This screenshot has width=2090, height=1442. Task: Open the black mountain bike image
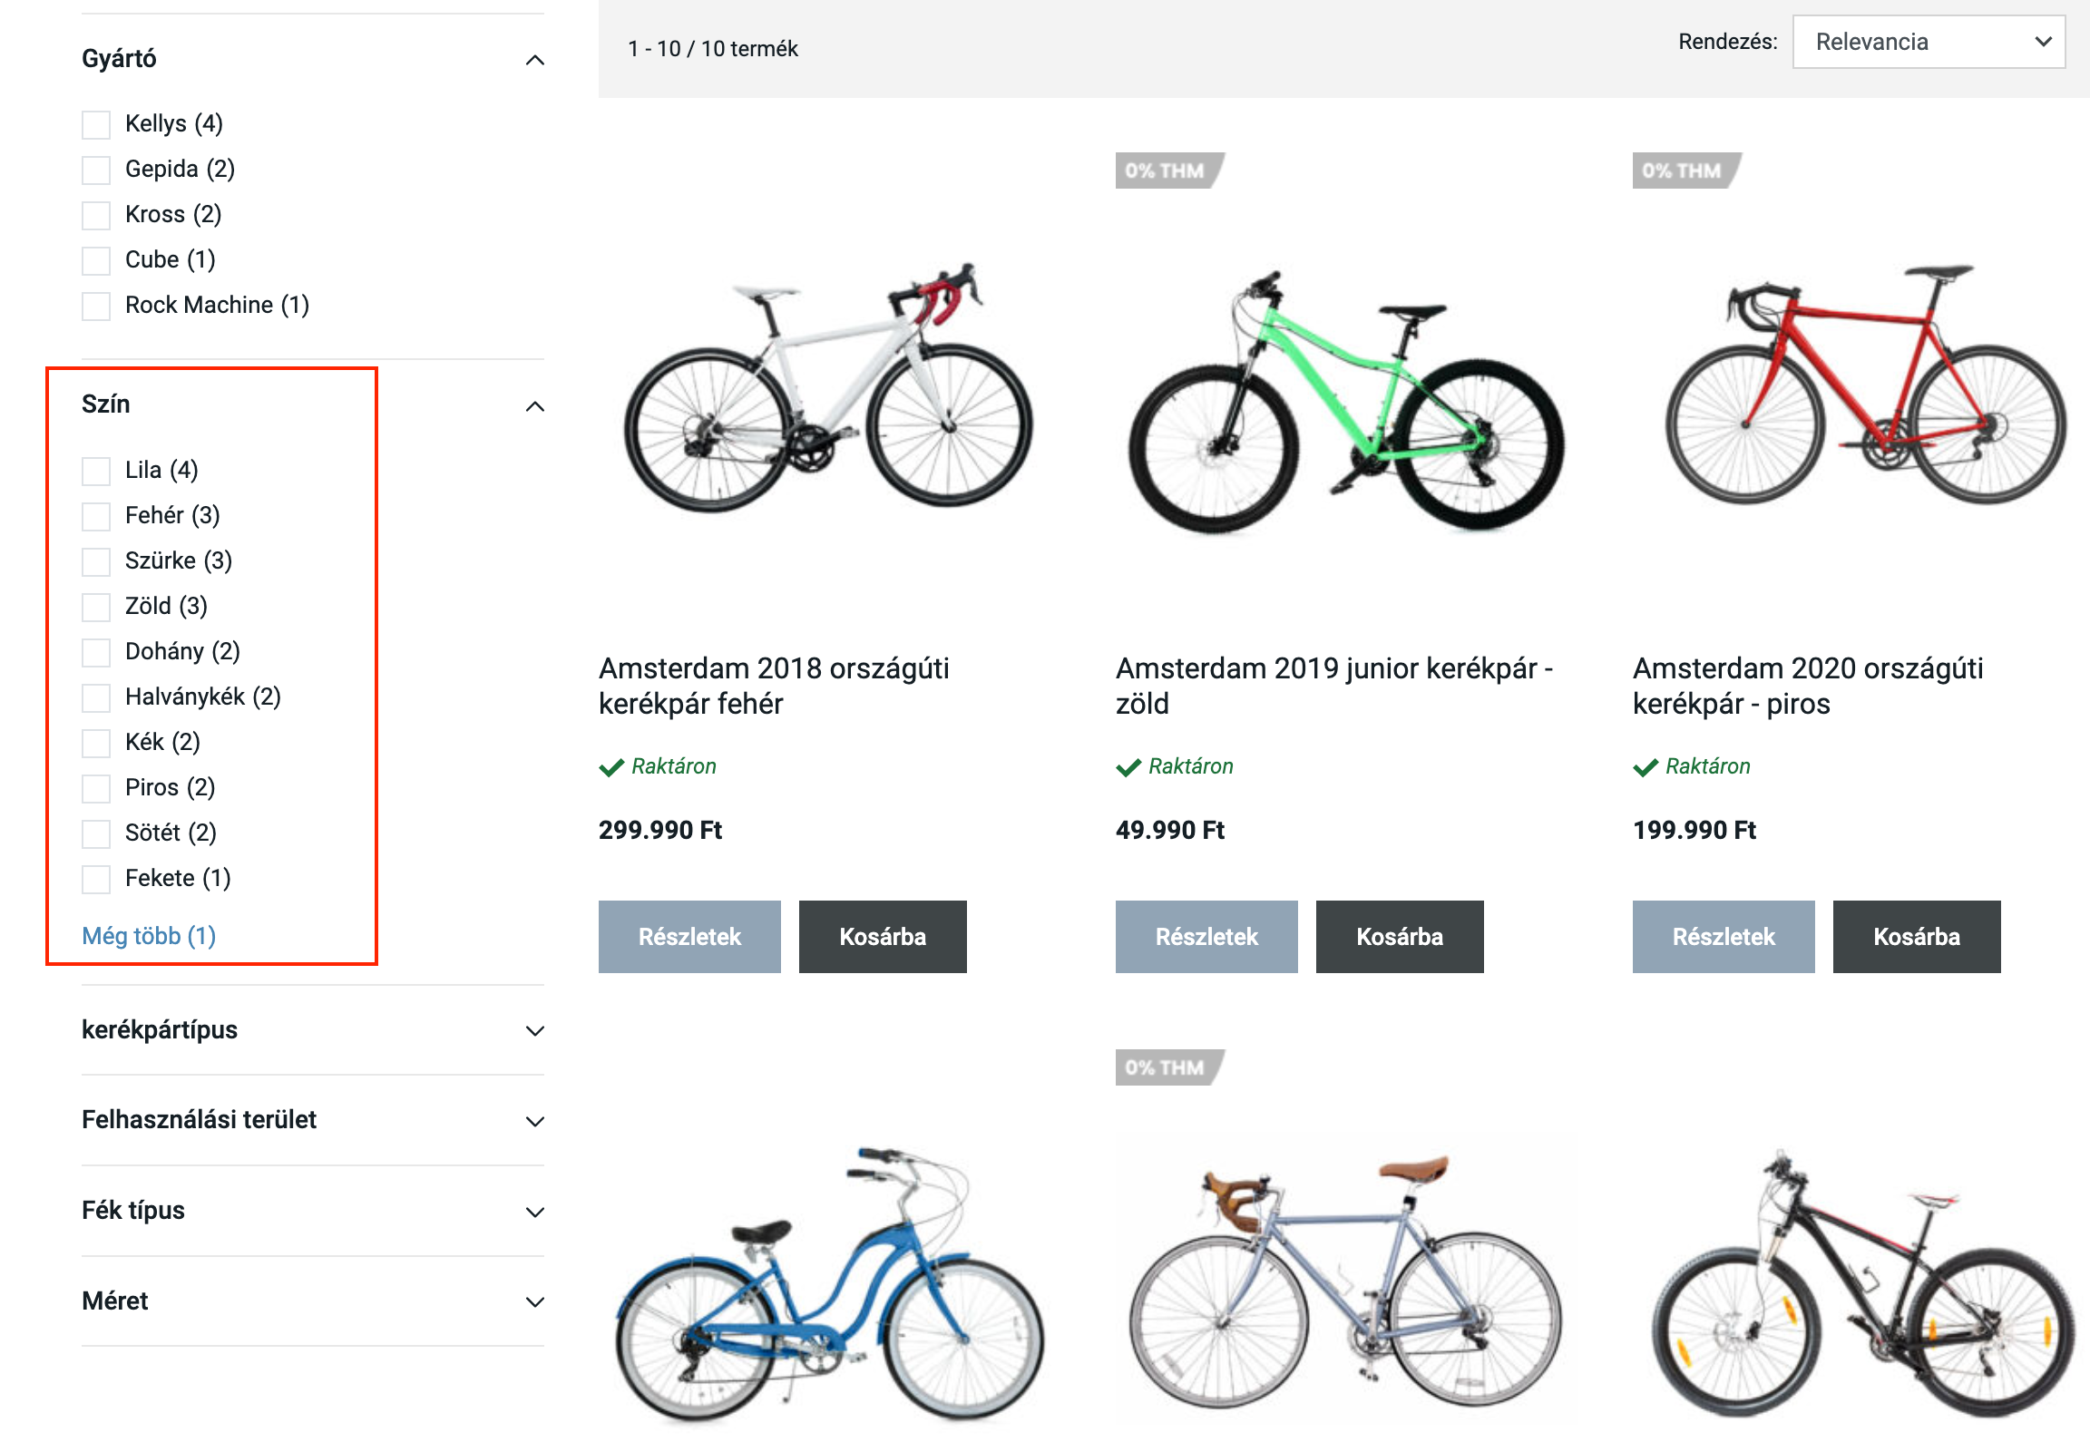[x=1862, y=1288]
